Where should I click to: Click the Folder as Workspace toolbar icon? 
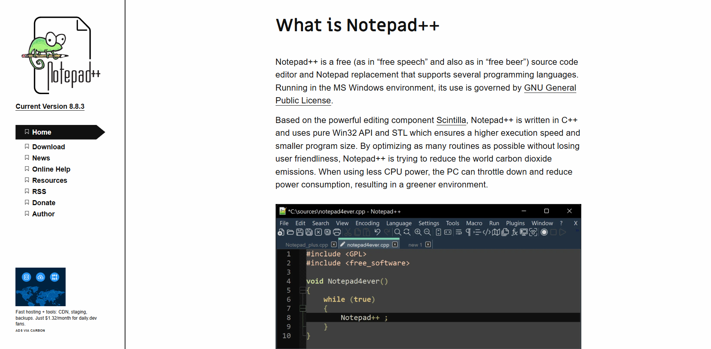pos(524,232)
